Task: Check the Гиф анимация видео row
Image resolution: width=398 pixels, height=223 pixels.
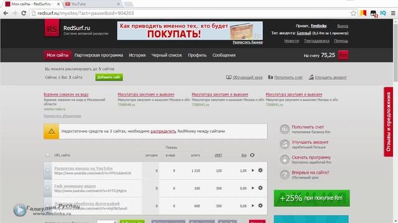Action: pos(47,188)
